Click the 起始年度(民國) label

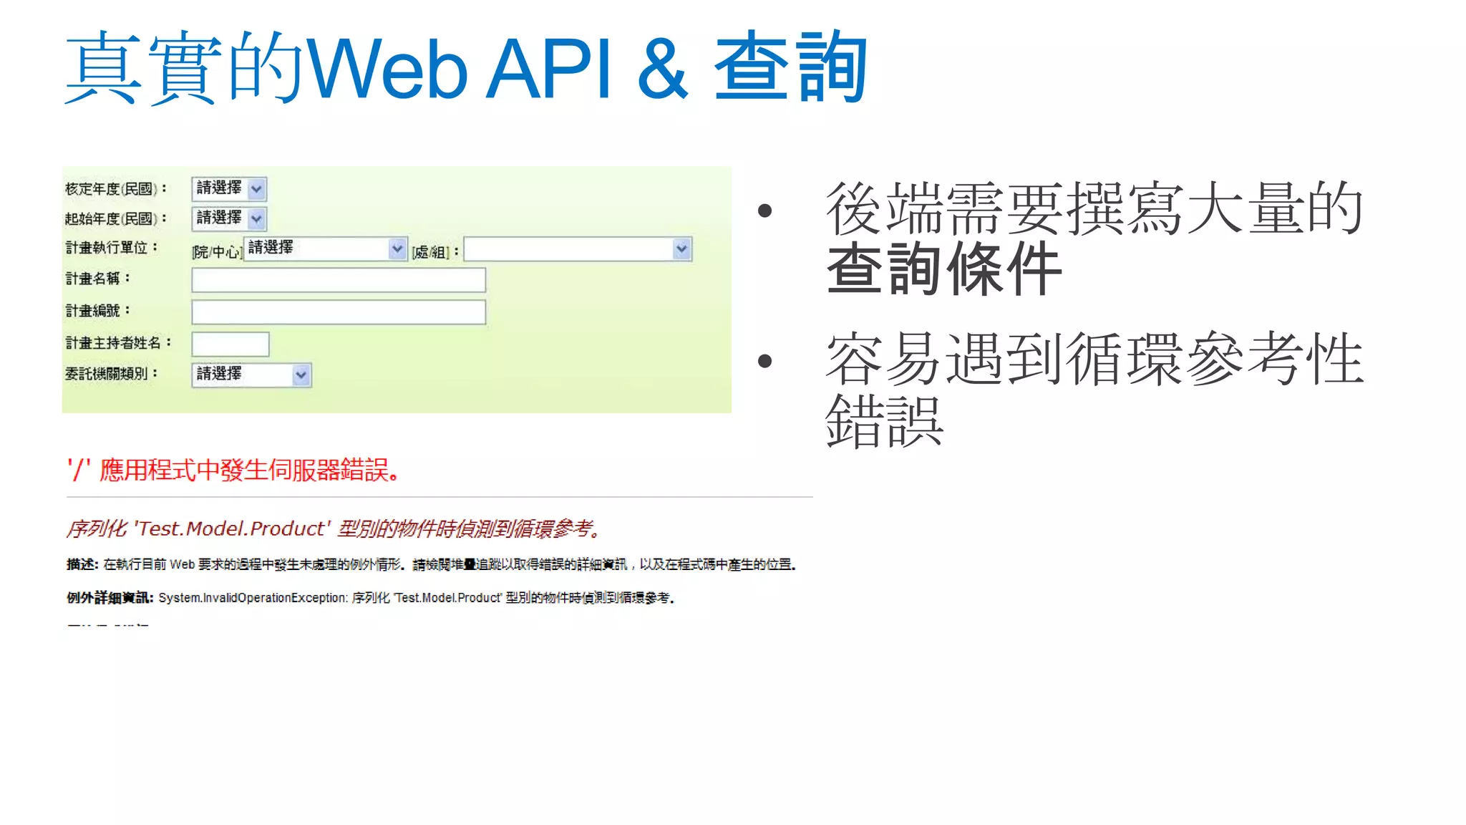116,218
